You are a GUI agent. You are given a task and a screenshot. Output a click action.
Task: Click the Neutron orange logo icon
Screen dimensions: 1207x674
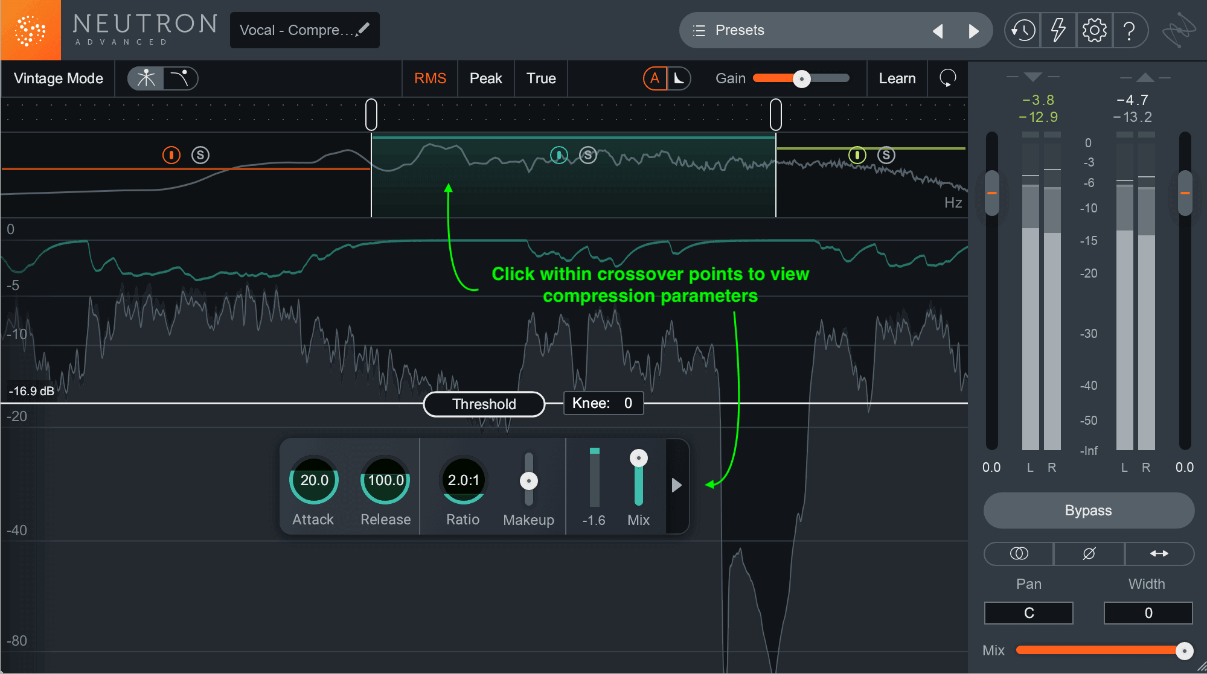pyautogui.click(x=30, y=30)
